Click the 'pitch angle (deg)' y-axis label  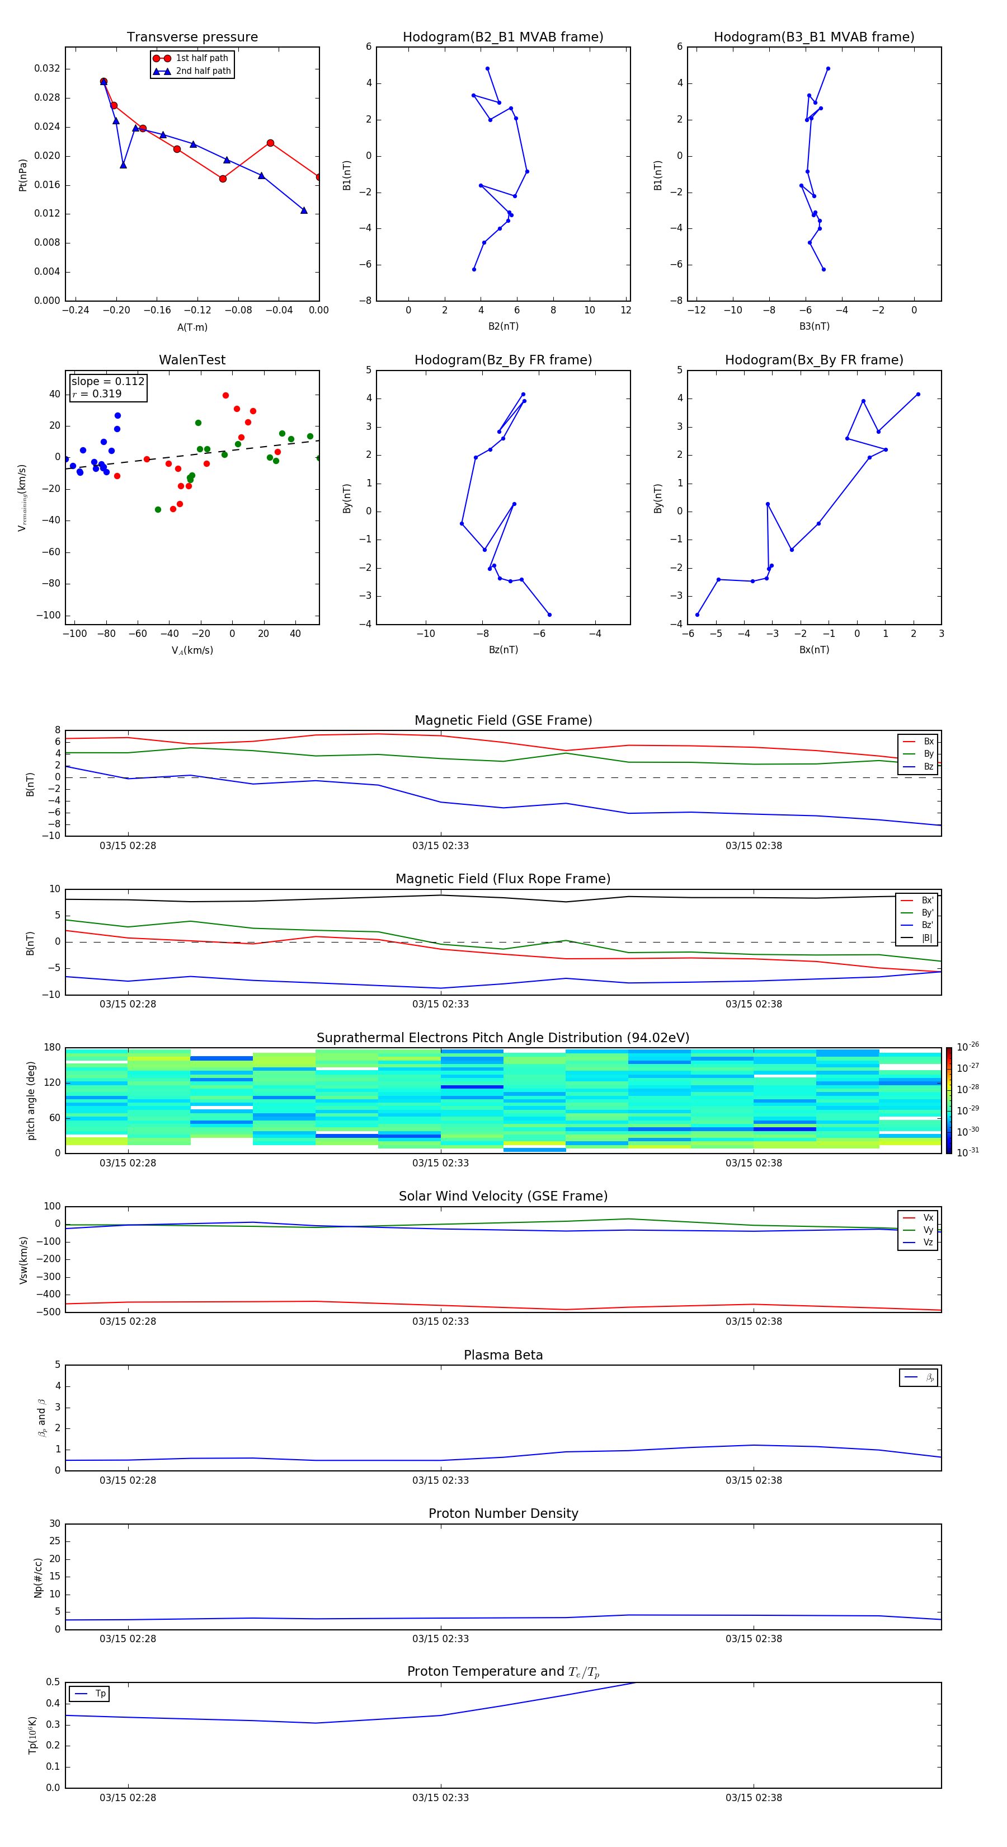(31, 1100)
